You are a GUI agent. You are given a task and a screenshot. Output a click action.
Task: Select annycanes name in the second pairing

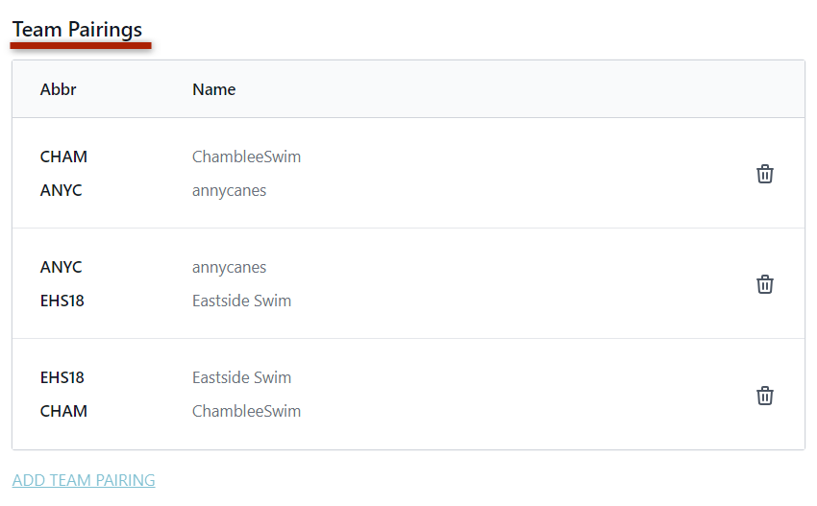coord(229,267)
